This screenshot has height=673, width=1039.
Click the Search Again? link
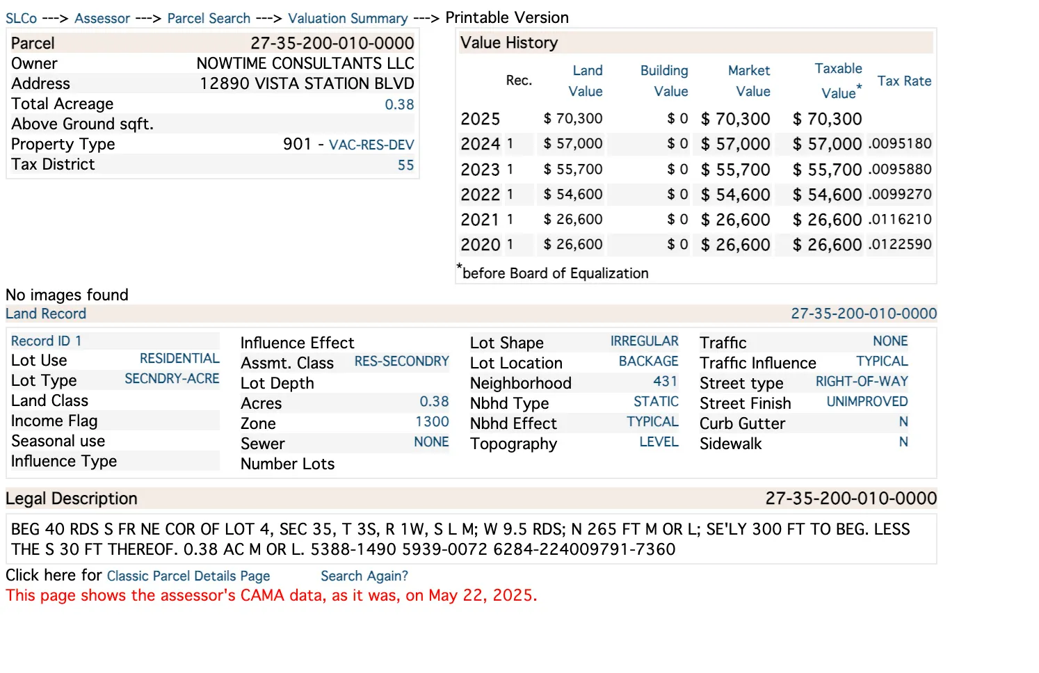click(364, 576)
